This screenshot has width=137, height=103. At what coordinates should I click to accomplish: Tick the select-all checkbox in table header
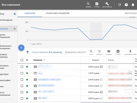click(22, 60)
